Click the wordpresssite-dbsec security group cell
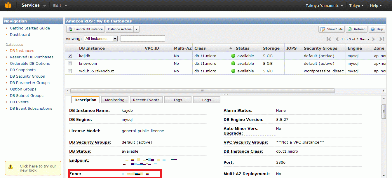Screen dimensions: 392x178 coord(324,71)
